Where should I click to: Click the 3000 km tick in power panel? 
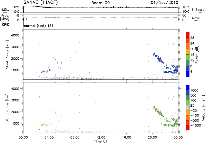pos(15,47)
